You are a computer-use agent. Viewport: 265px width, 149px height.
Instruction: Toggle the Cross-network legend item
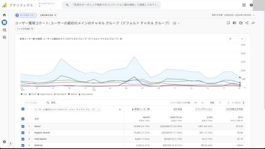coord(86,94)
